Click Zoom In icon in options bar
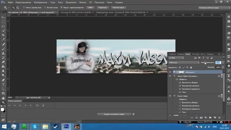The image size is (231, 130). (14, 8)
